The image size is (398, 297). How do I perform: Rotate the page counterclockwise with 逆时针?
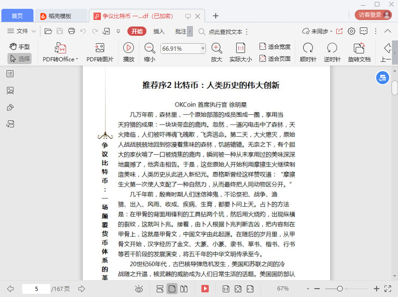(x=332, y=48)
